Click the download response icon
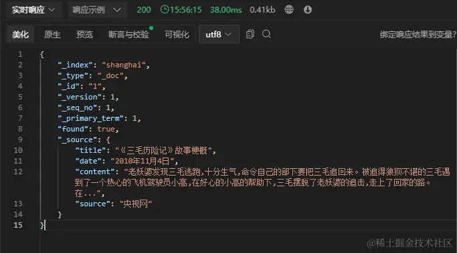Image resolution: width=457 pixels, height=253 pixels. pos(308,9)
